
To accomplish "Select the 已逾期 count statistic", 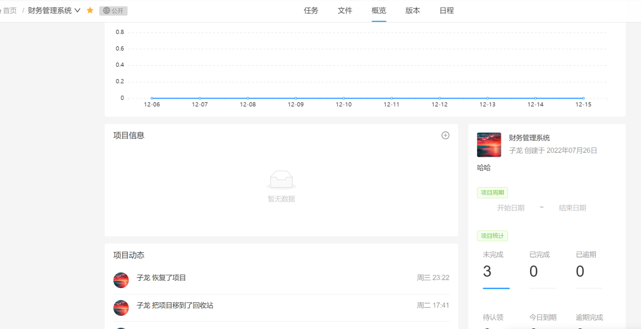I will coord(580,271).
